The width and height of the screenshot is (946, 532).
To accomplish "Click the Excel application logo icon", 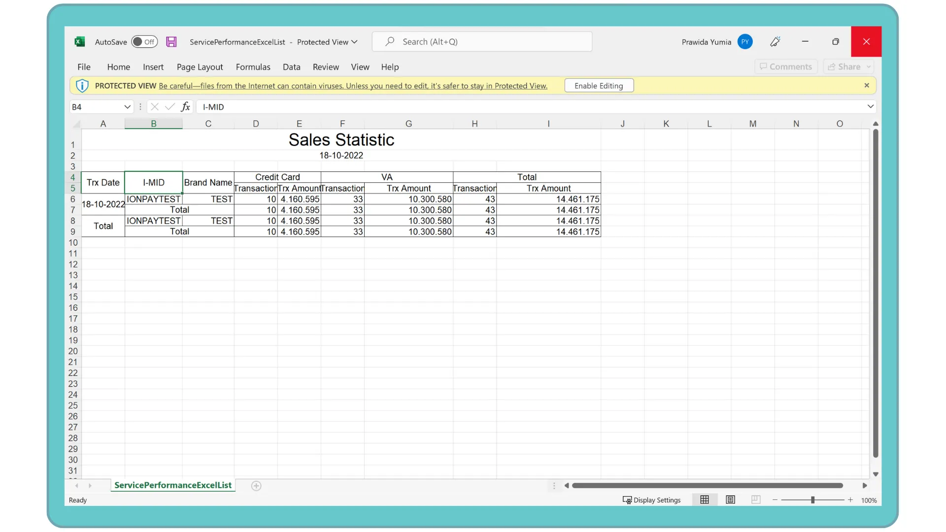I will pos(79,42).
